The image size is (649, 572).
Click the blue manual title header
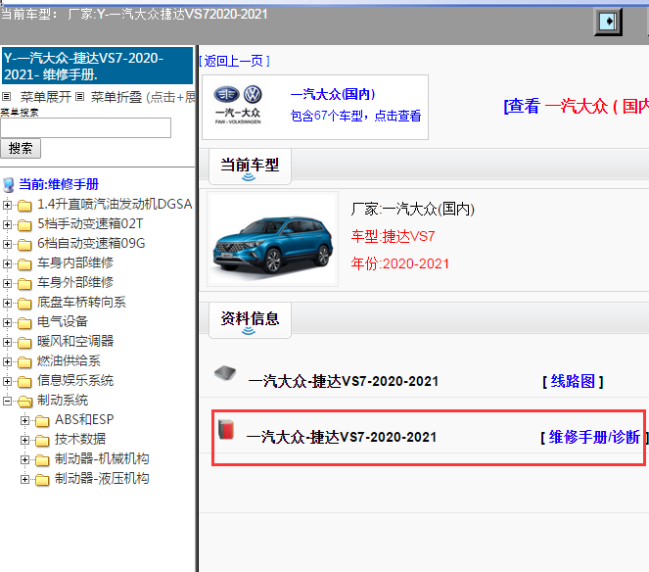point(98,66)
